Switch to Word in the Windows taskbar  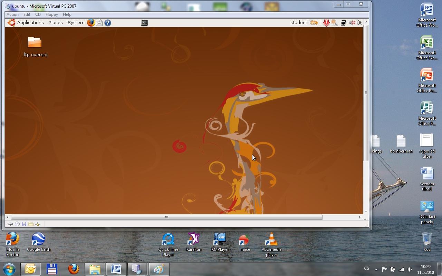click(116, 269)
